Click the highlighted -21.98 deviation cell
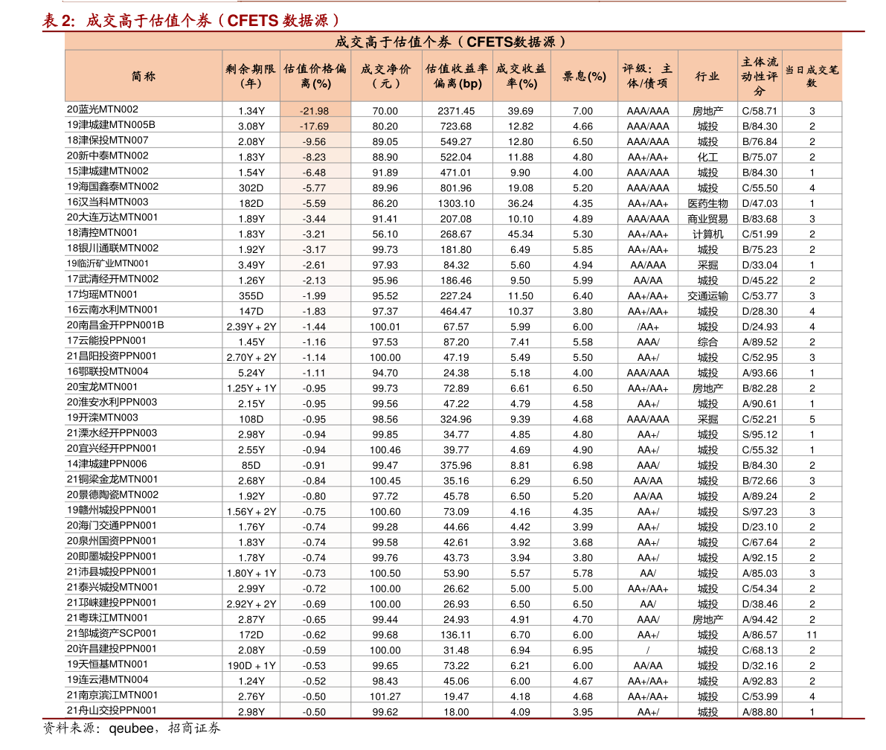The height and width of the screenshot is (750, 886). [x=315, y=110]
